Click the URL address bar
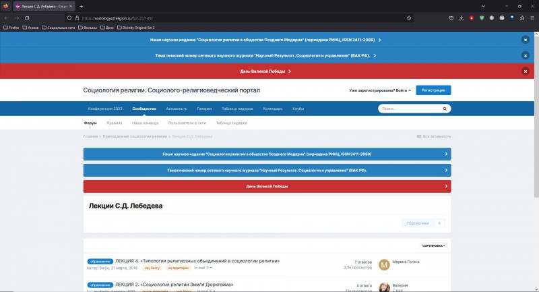The height and width of the screenshot is (292, 539). coord(241,18)
